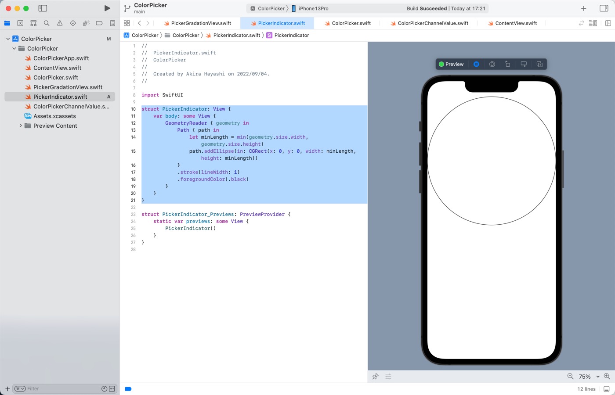Expand the Preview Content folder
This screenshot has height=395, width=615.
pos(20,126)
